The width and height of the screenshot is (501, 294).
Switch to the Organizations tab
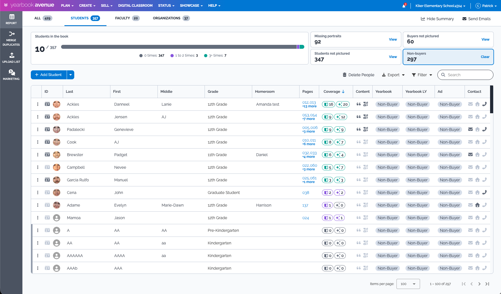pos(171,18)
